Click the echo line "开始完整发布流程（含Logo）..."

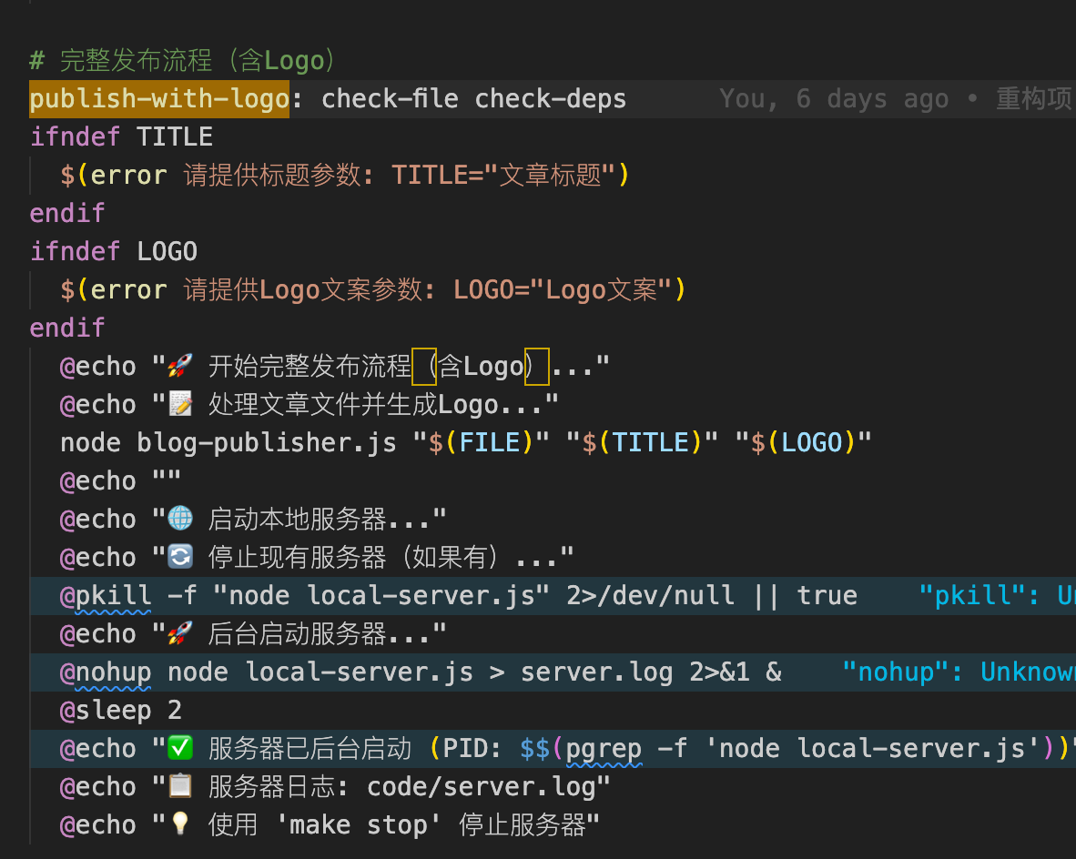pyautogui.click(x=335, y=367)
